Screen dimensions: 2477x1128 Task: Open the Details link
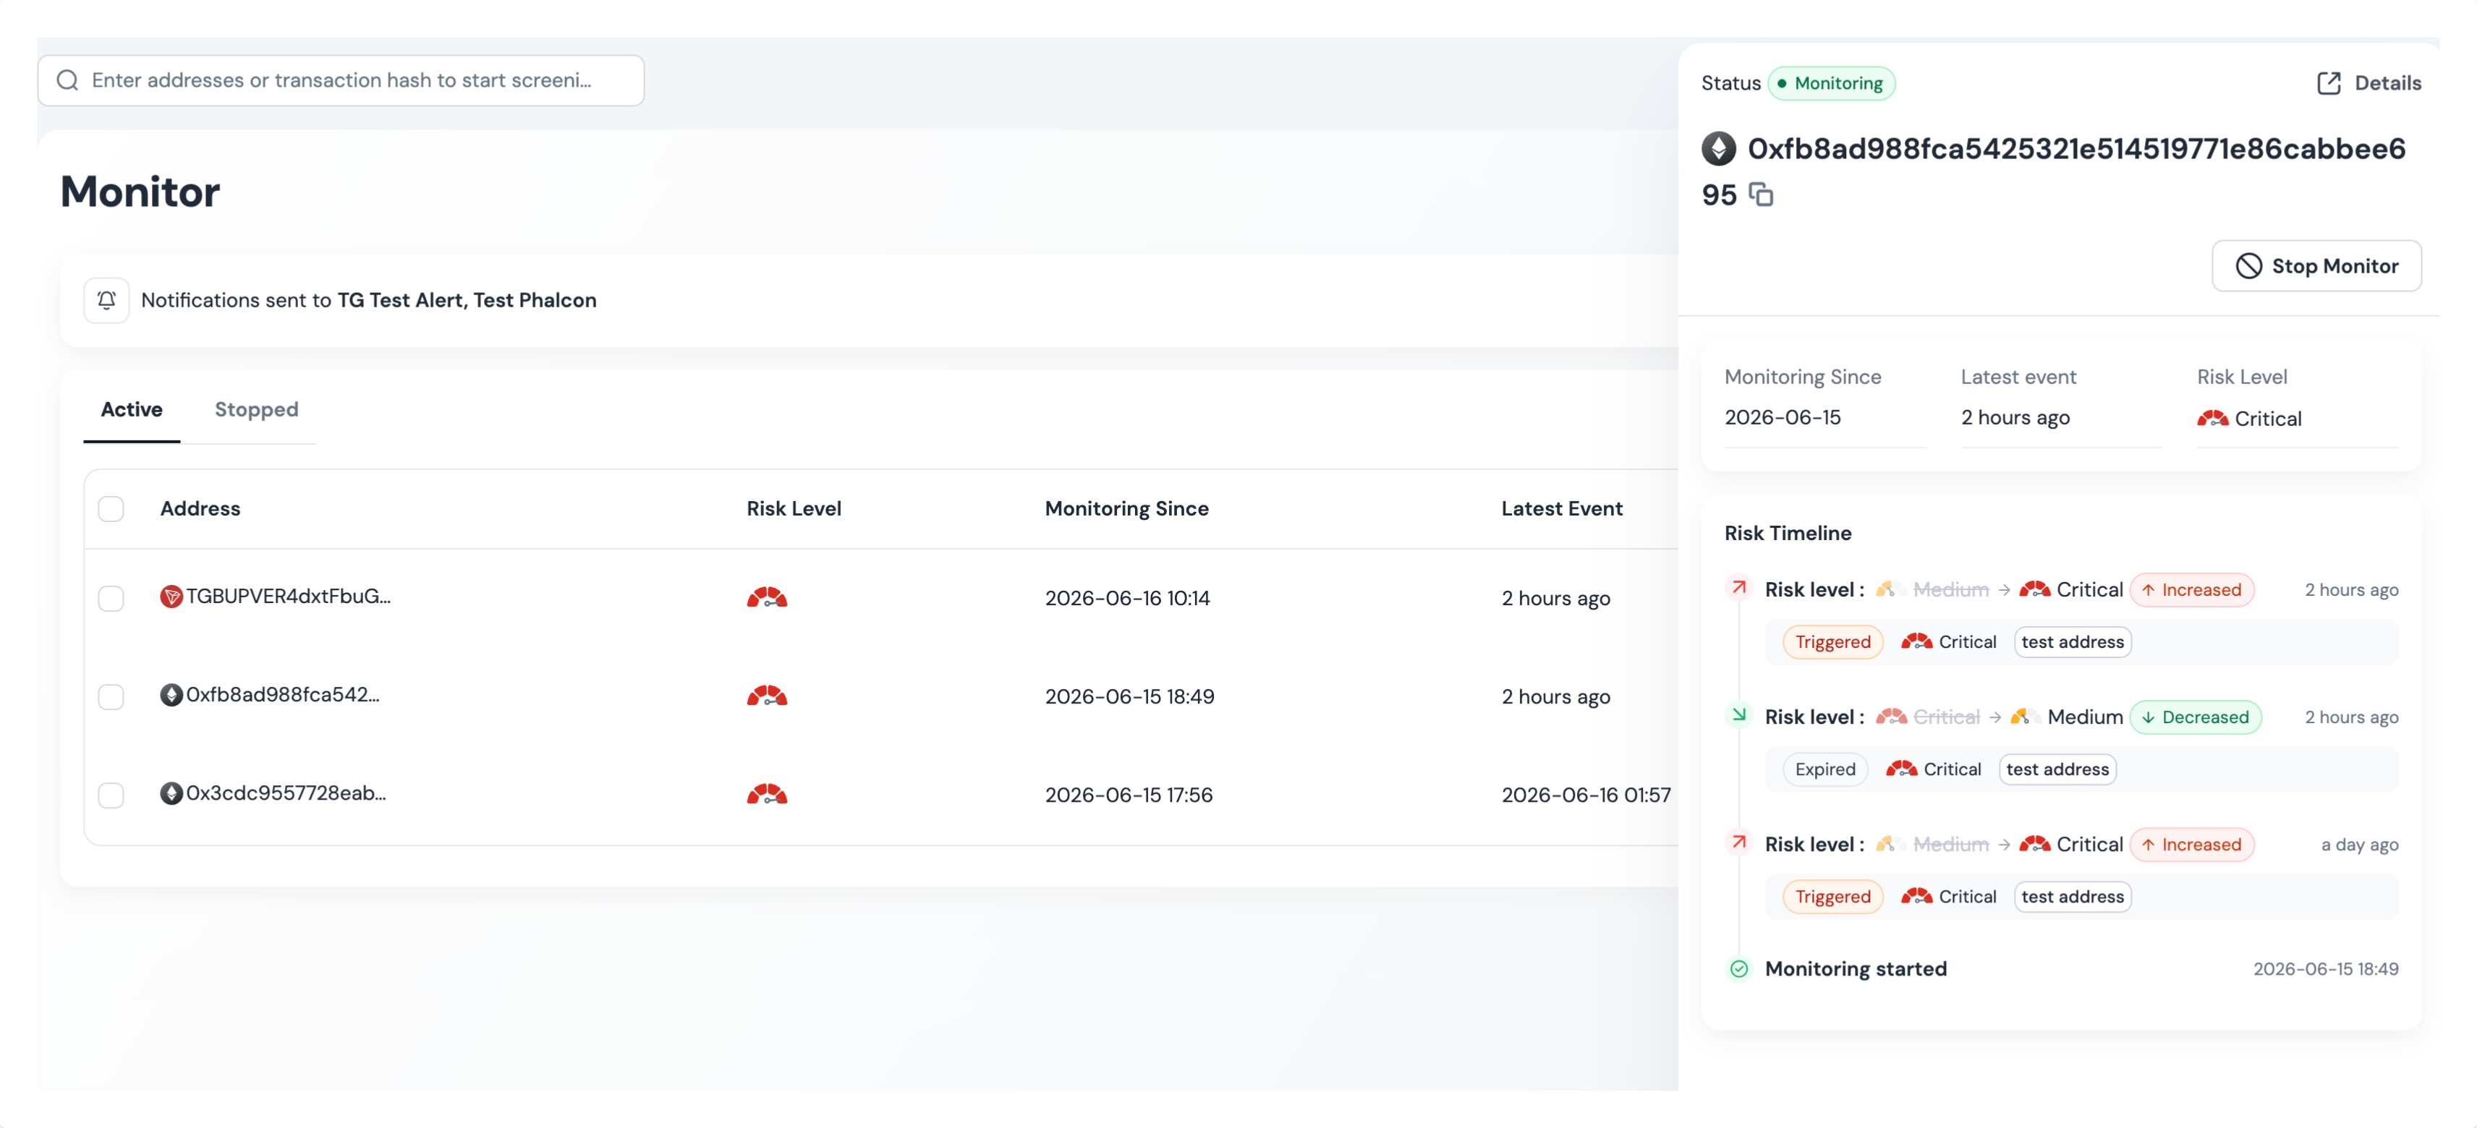(x=2368, y=82)
